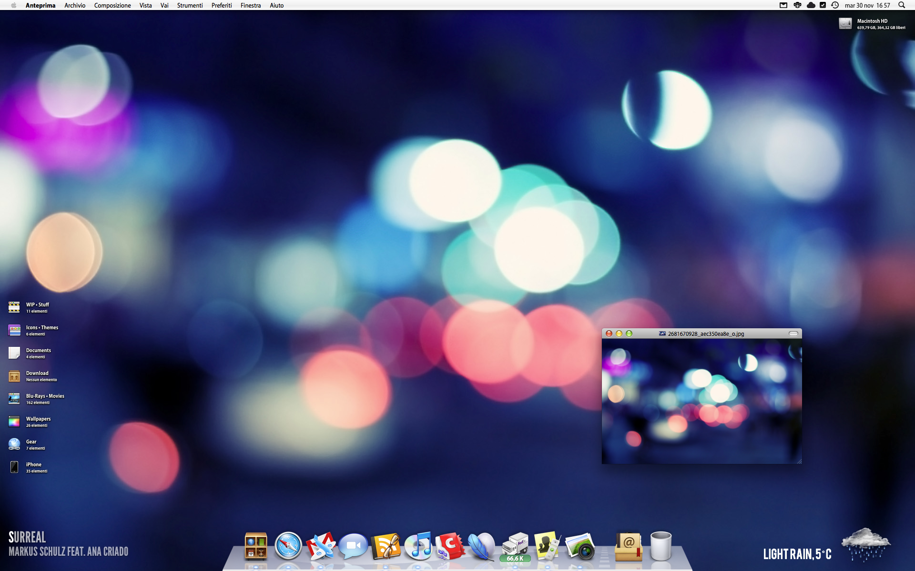
Task: Click the Preview window resize corner handle
Action: coord(799,461)
